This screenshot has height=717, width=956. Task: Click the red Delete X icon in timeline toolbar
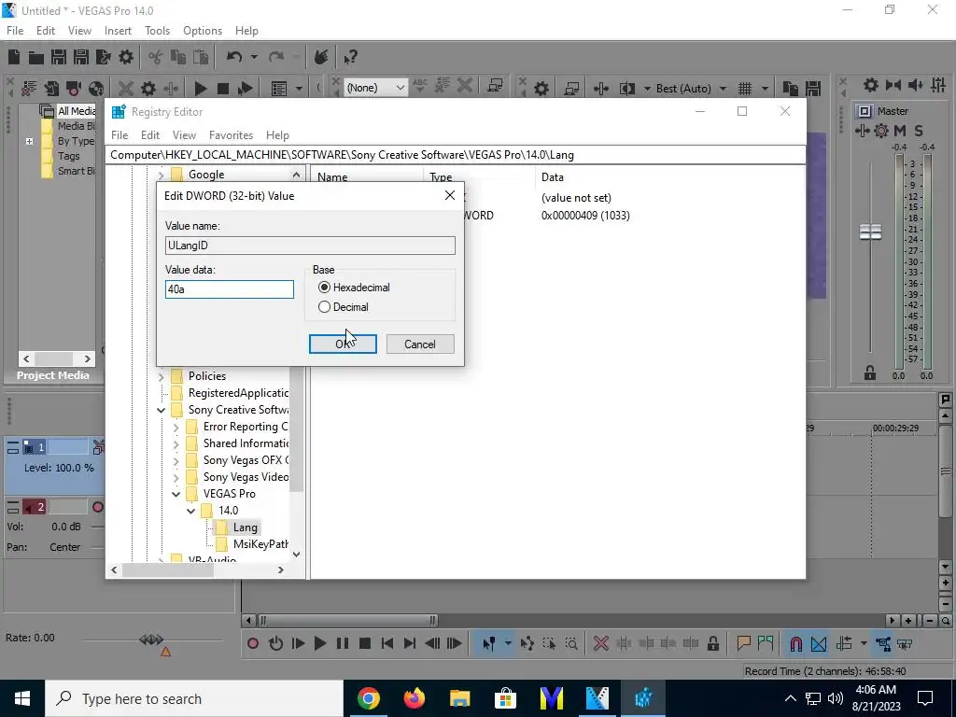click(x=600, y=643)
